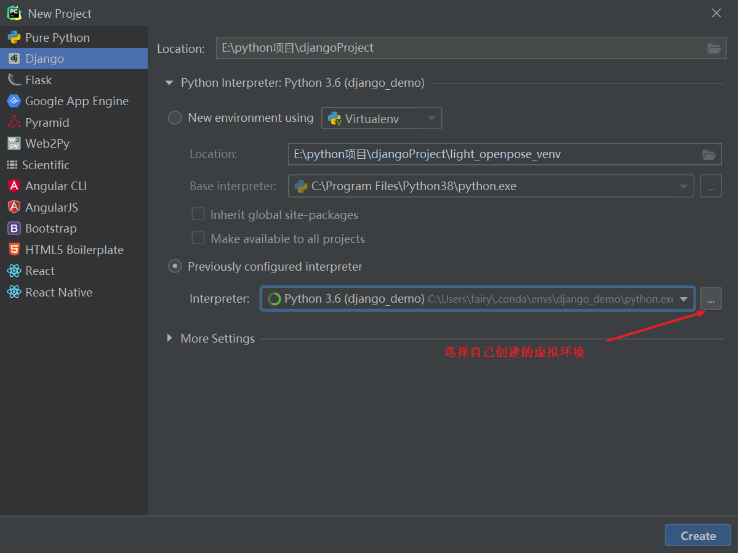
Task: Click the folder browse icon for project Location
Action: pyautogui.click(x=713, y=48)
